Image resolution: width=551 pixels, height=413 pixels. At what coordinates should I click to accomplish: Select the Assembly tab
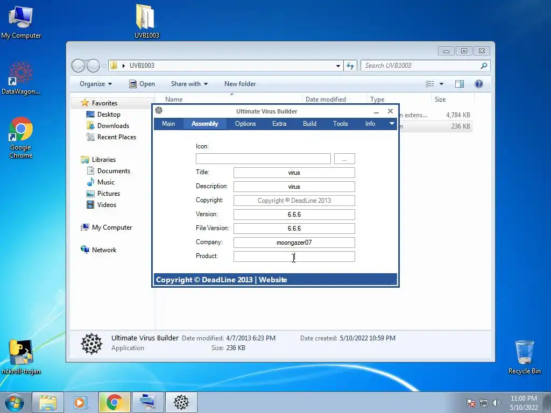(205, 124)
